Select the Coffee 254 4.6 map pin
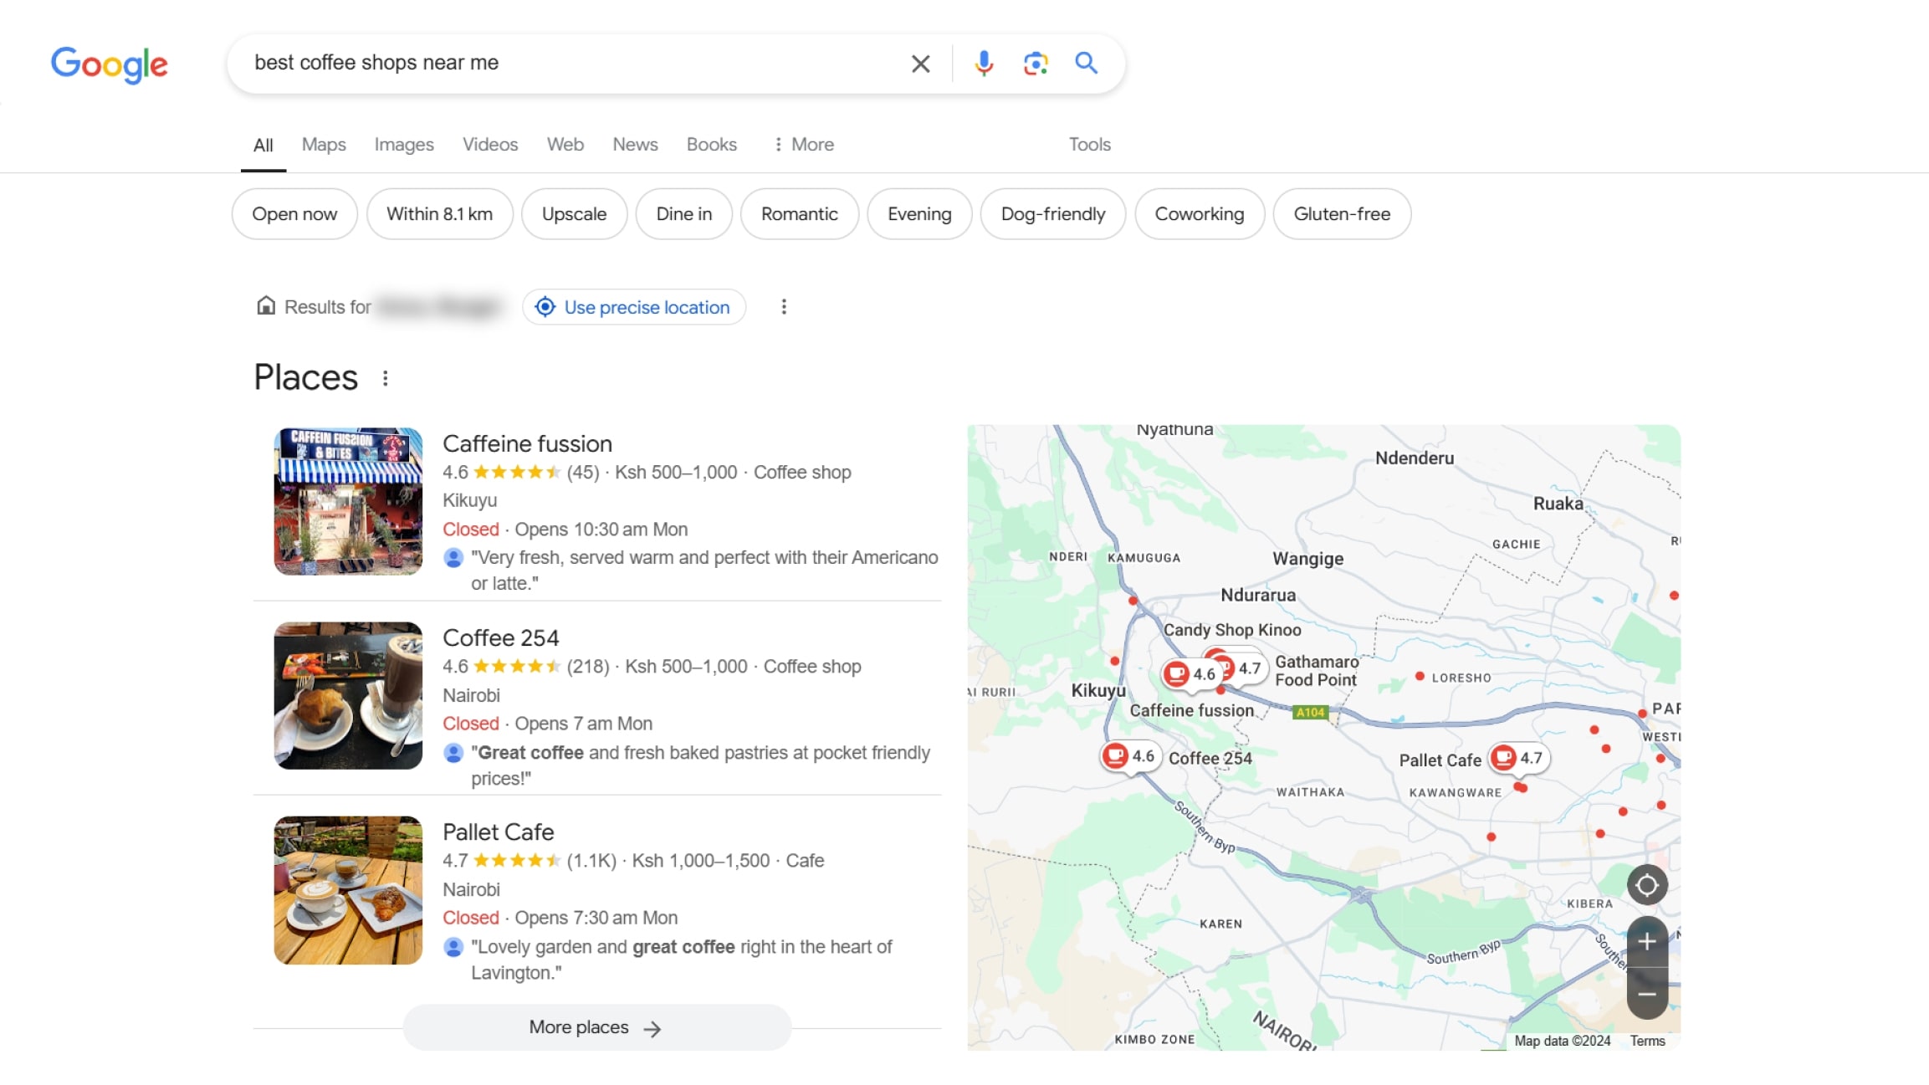1929x1085 pixels. [x=1130, y=756]
